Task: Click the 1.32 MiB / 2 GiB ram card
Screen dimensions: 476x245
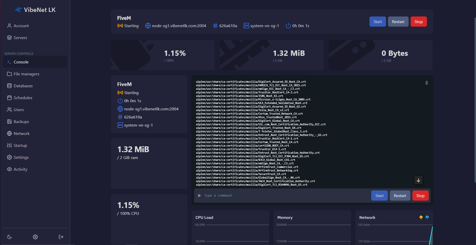Action: coord(149,163)
